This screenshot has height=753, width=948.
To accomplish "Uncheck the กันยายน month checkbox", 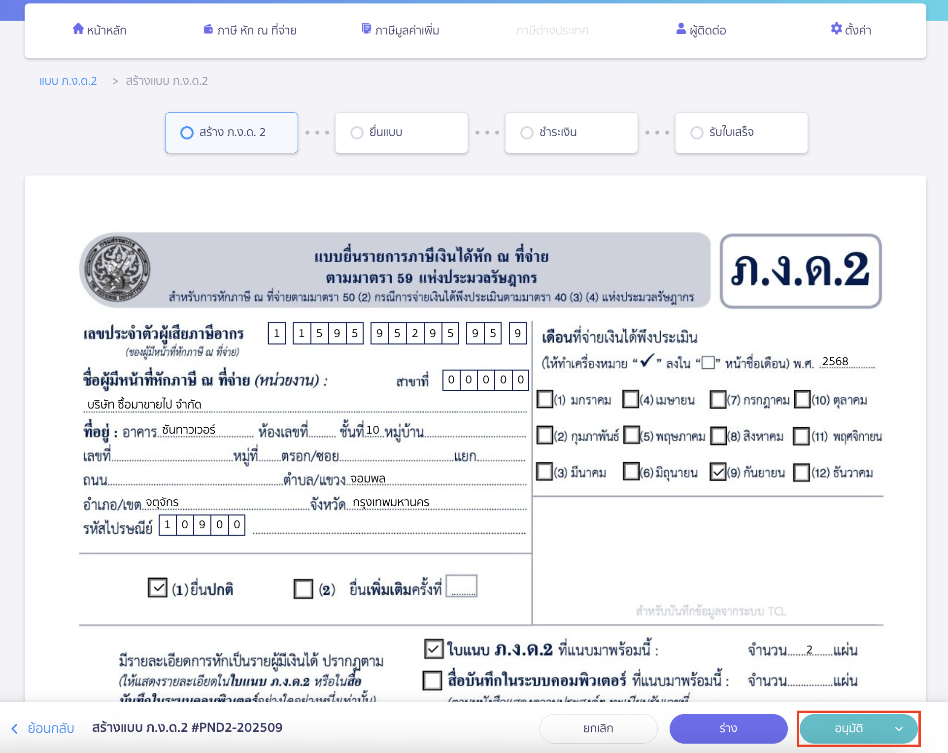I will (718, 471).
